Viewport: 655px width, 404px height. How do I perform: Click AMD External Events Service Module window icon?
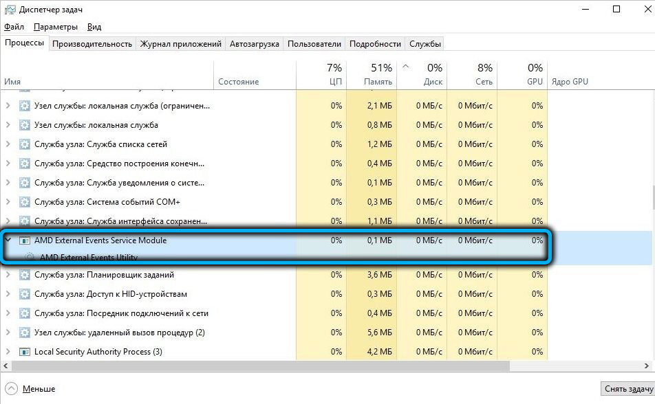[x=25, y=240]
